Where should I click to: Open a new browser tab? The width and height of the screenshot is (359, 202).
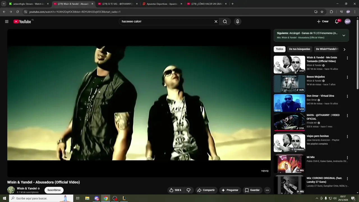tap(233, 4)
